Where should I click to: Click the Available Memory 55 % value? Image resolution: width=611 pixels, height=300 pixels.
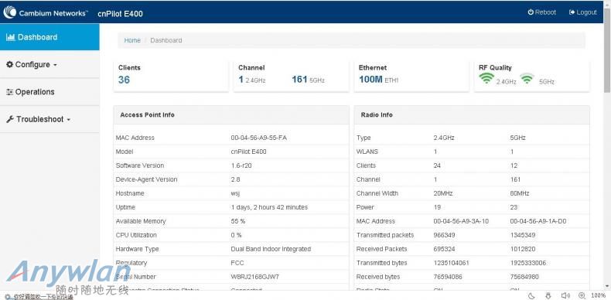[x=237, y=221]
